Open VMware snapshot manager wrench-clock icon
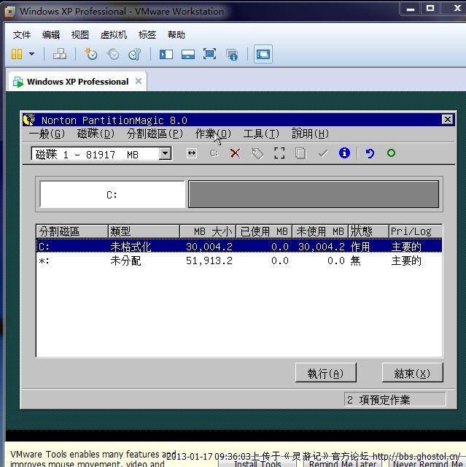Screen dimensions: 466x467 pos(135,54)
